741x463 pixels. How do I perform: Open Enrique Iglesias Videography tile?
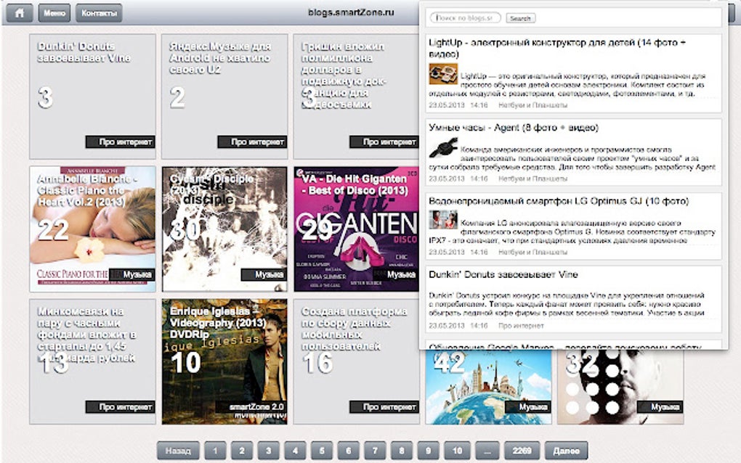(224, 361)
